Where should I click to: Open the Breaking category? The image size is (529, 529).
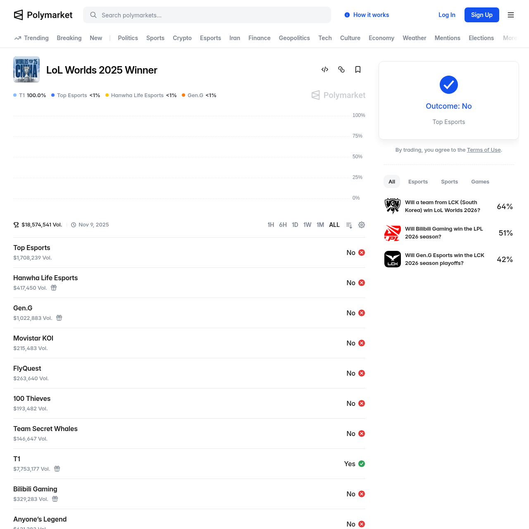point(69,38)
